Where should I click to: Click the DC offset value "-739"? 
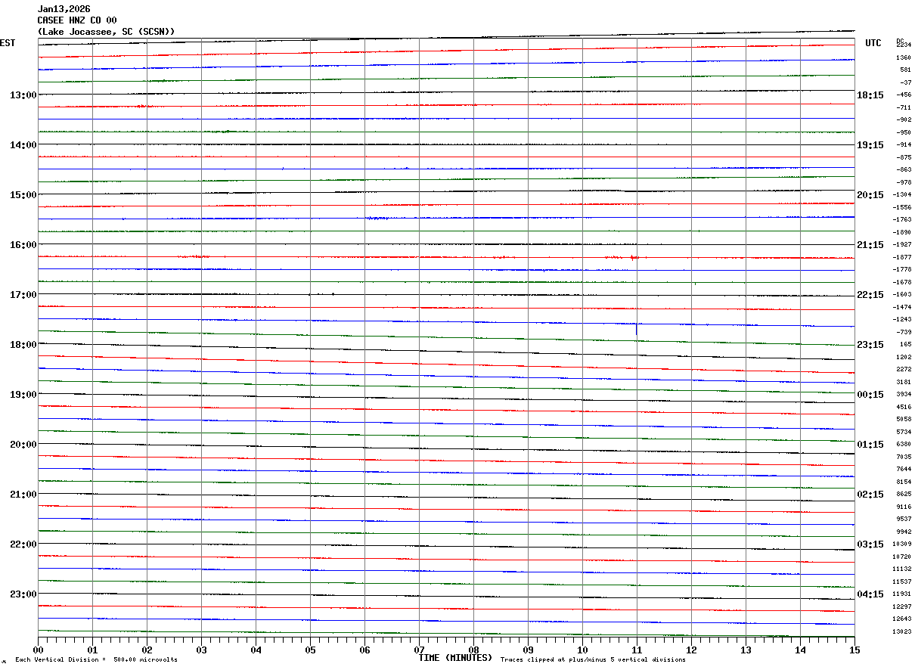click(904, 332)
